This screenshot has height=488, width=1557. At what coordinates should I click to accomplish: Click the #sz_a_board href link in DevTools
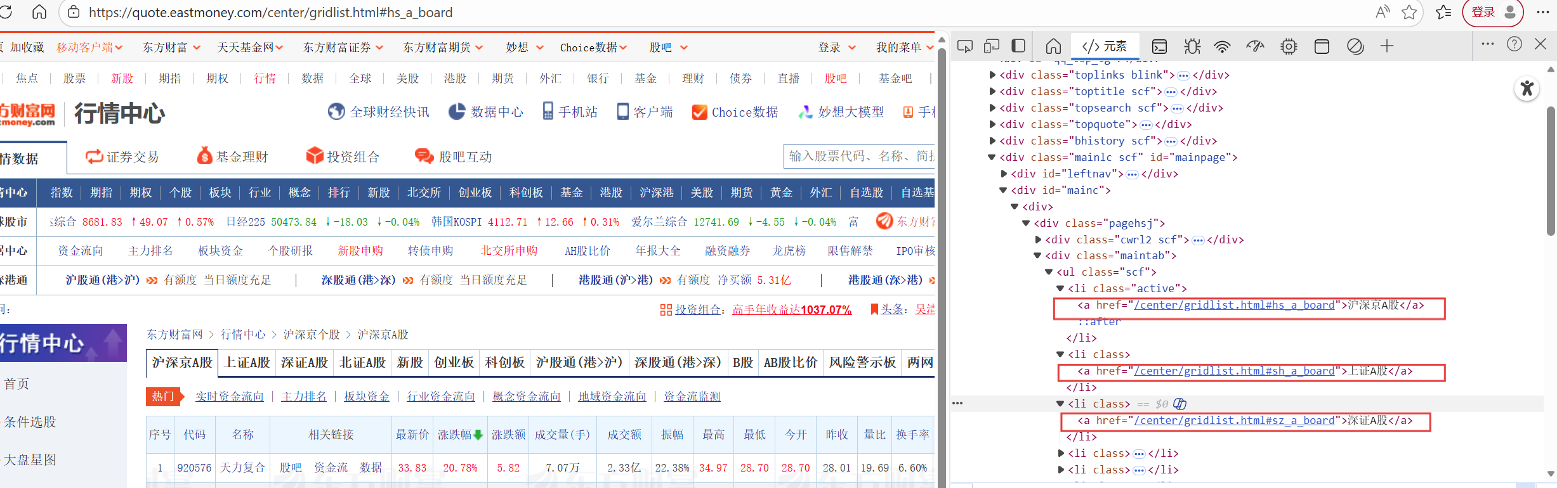point(1234,421)
